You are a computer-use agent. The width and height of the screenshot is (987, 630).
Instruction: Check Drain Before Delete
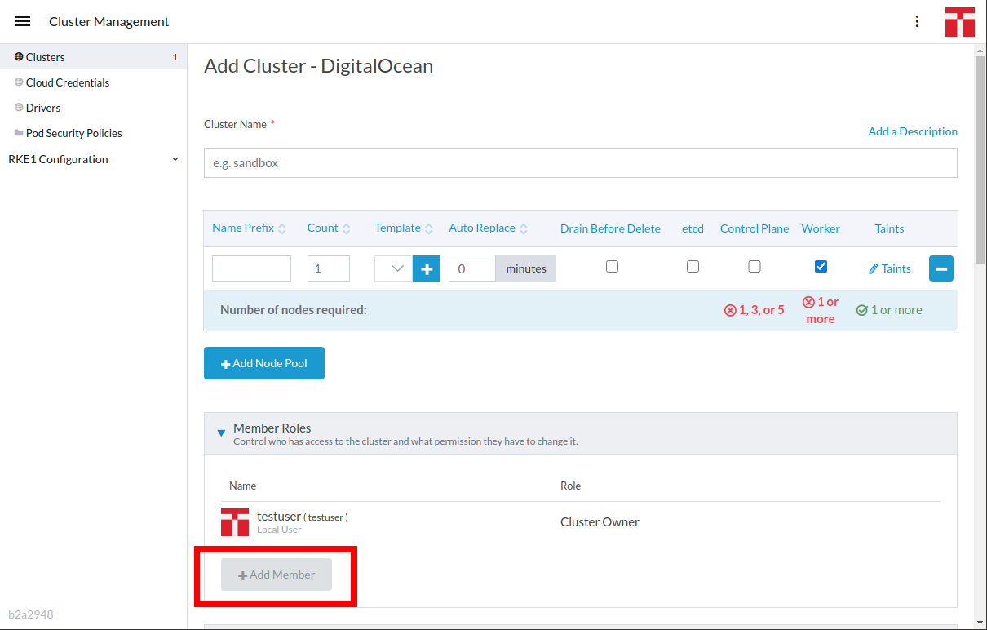pos(612,266)
